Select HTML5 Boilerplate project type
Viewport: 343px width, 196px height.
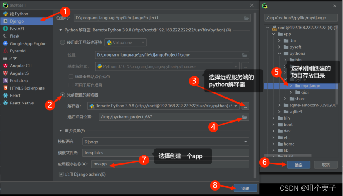tap(27, 88)
